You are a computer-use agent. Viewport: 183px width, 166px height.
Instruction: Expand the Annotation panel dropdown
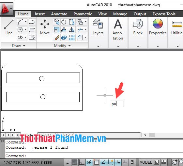[118, 46]
